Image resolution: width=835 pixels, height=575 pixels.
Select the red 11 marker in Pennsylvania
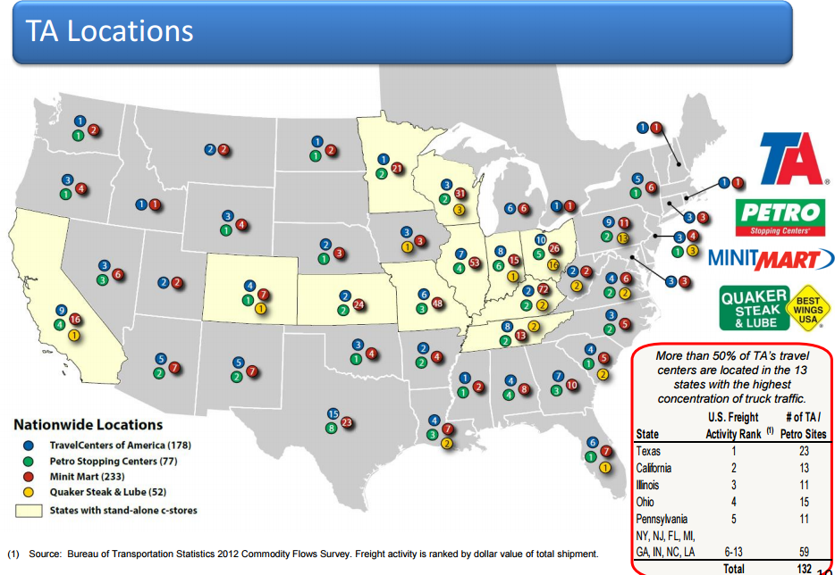(624, 223)
